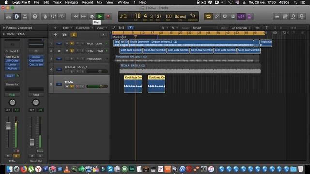
Task: Open the File menu
Action: pos(37,2)
